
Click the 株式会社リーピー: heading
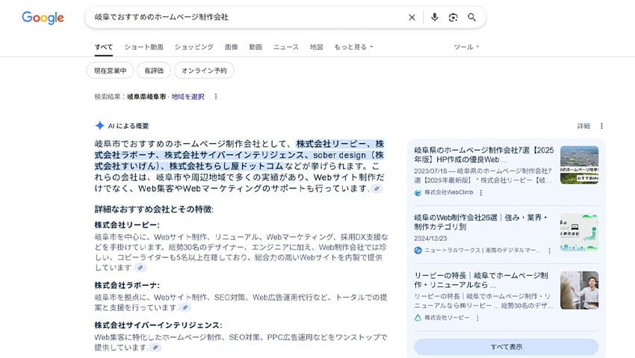[127, 225]
